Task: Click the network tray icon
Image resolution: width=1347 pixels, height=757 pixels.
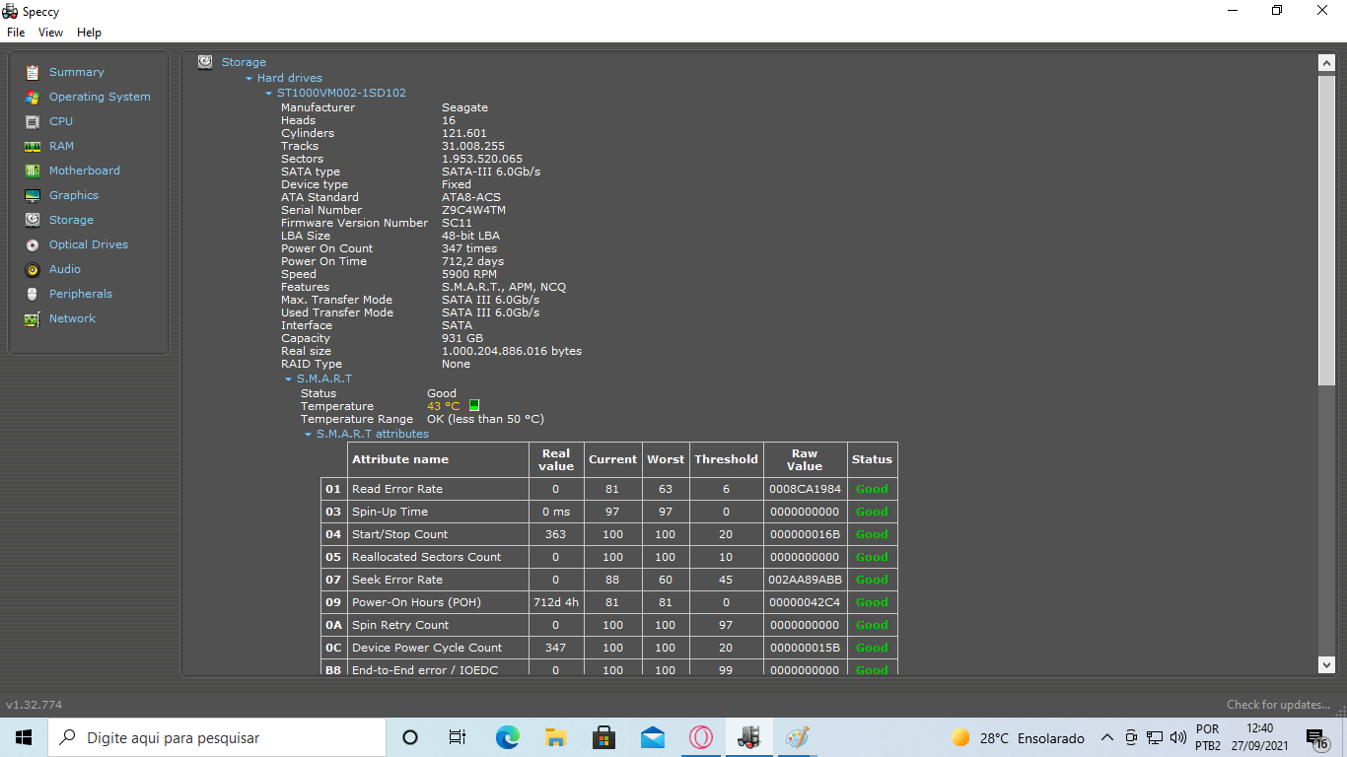Action: coord(1154,737)
